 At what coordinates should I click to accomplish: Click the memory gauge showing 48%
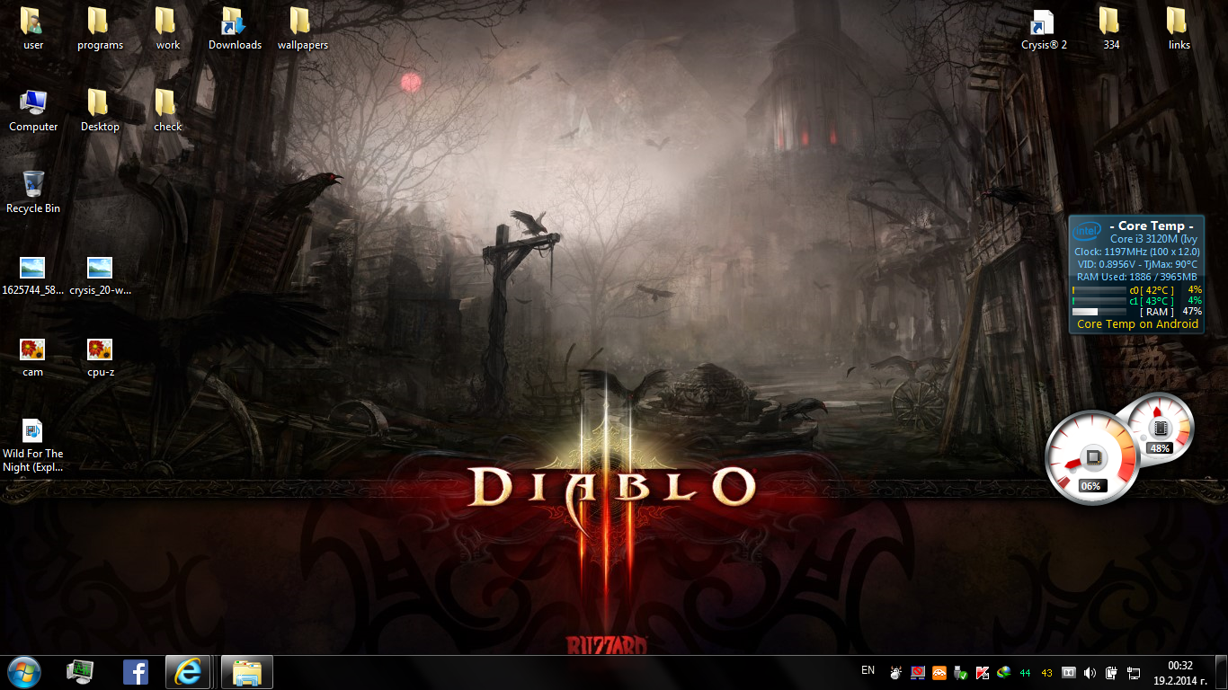(x=1160, y=426)
